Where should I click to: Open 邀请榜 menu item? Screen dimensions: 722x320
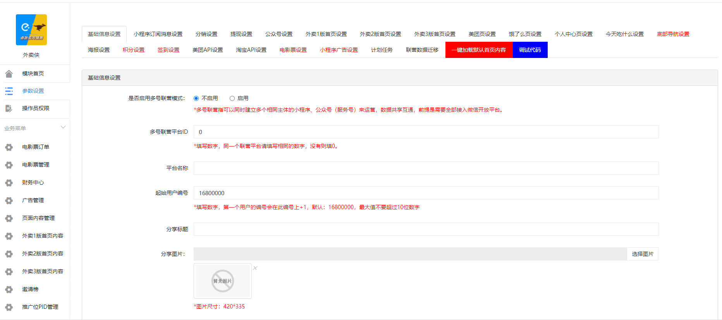pos(30,289)
